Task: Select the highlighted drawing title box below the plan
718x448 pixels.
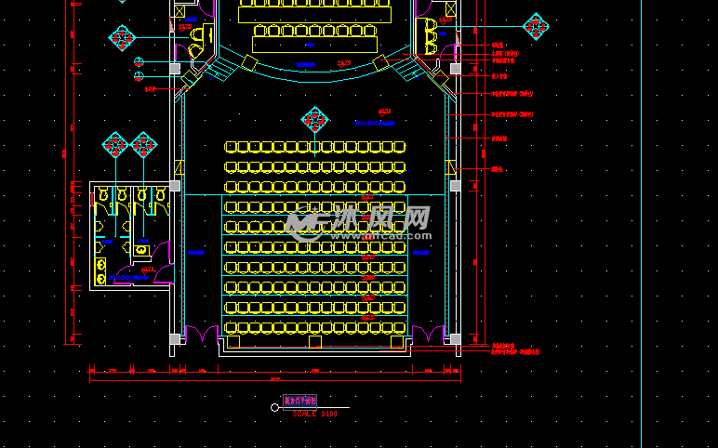Action: [x=299, y=401]
